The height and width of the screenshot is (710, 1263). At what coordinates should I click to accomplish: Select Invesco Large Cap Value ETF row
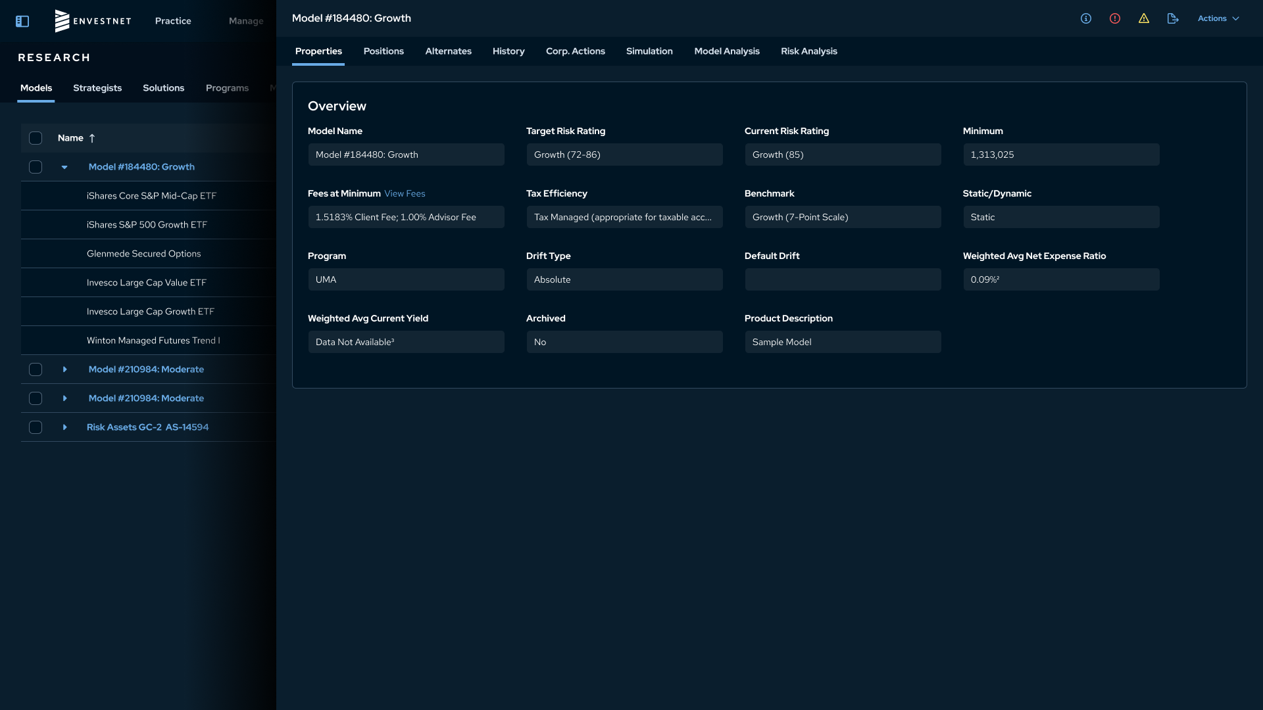point(149,283)
